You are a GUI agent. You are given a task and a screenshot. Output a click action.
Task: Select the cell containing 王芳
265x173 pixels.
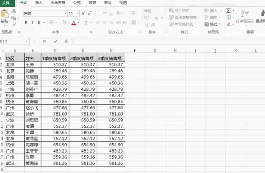[32, 65]
